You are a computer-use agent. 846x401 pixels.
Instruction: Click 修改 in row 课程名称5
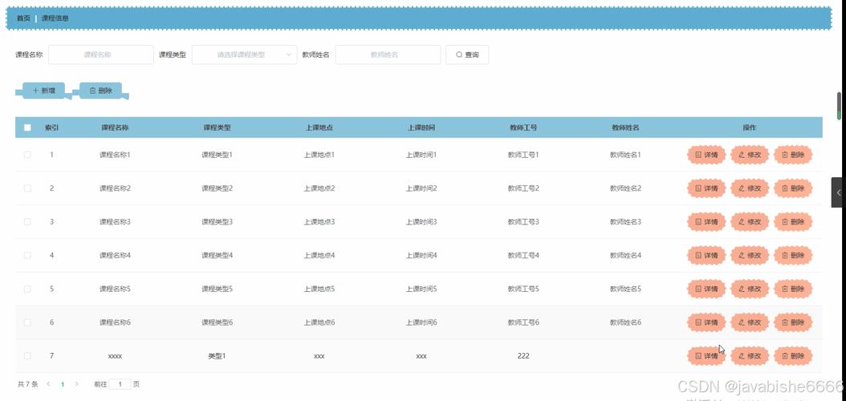coord(750,289)
